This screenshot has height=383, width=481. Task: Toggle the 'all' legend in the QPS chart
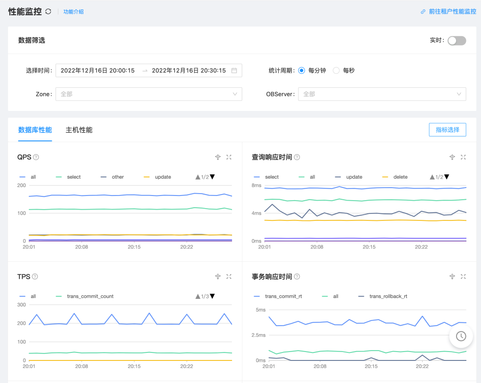pos(28,177)
